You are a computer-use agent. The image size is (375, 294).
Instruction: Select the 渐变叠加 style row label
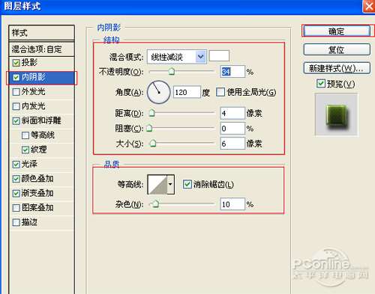[x=37, y=193]
